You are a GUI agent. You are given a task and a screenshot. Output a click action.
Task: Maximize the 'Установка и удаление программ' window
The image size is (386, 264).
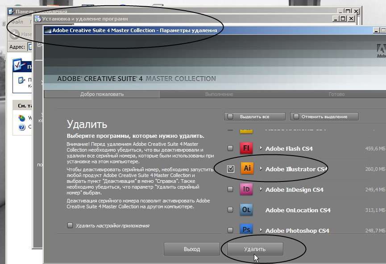[343, 18]
